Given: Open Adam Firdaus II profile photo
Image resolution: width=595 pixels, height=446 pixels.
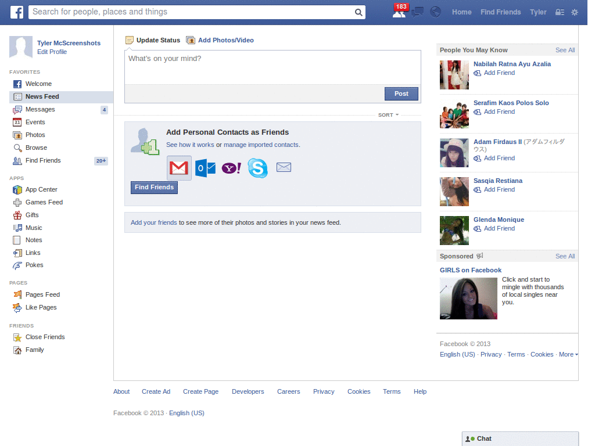Looking at the screenshot, I should (x=454, y=153).
